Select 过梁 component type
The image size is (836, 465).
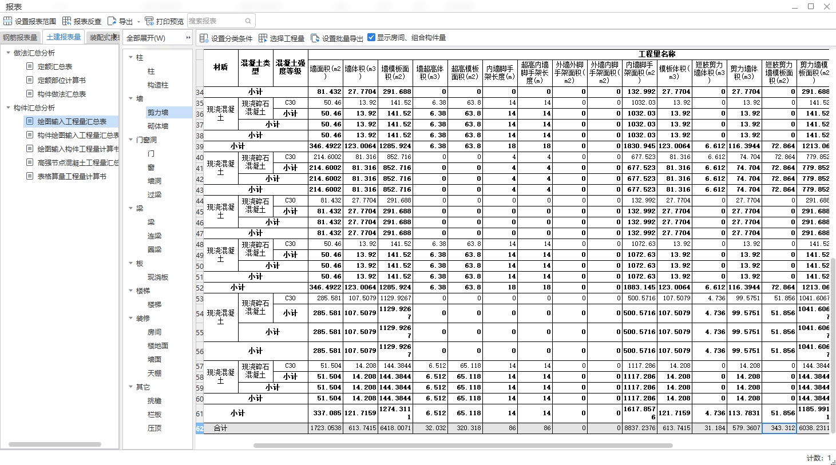click(x=154, y=194)
